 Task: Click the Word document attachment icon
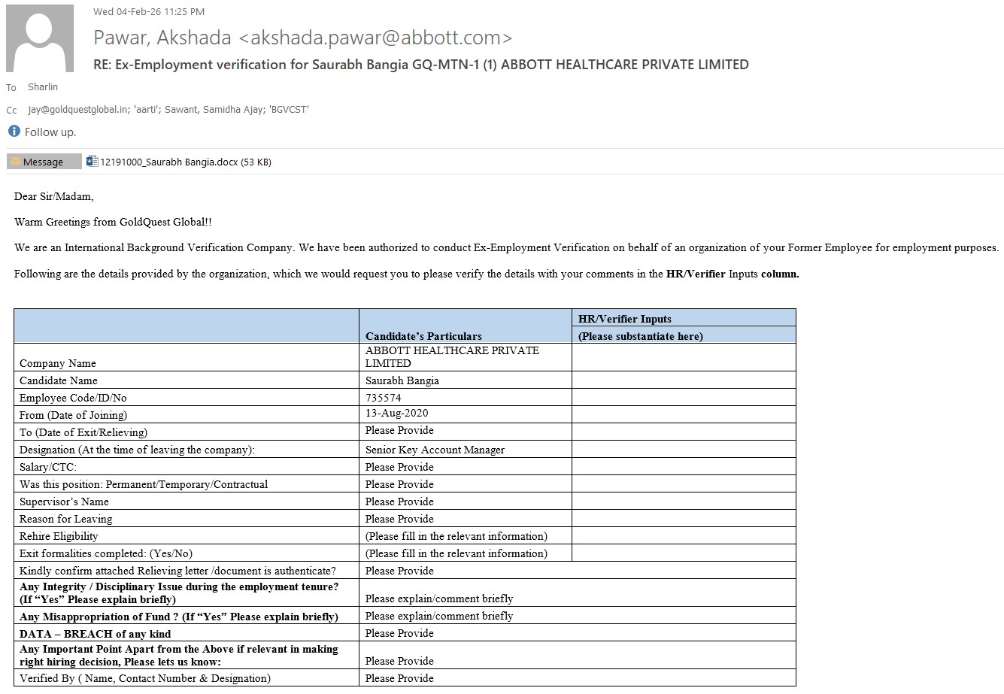(x=93, y=162)
